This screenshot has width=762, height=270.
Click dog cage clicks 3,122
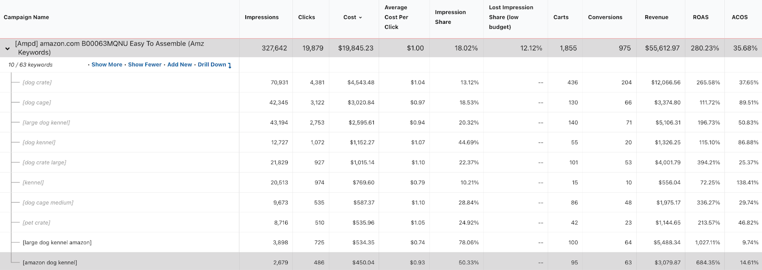pos(317,102)
